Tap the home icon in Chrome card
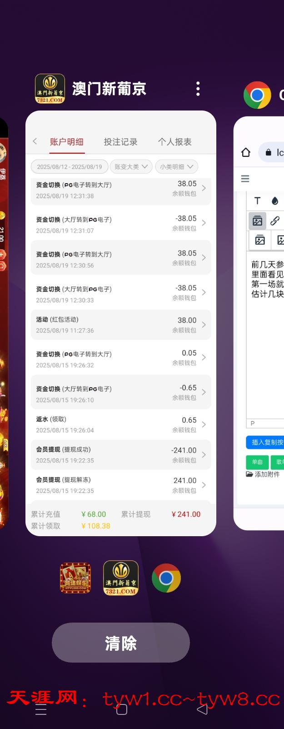This screenshot has width=284, height=729. point(246,152)
